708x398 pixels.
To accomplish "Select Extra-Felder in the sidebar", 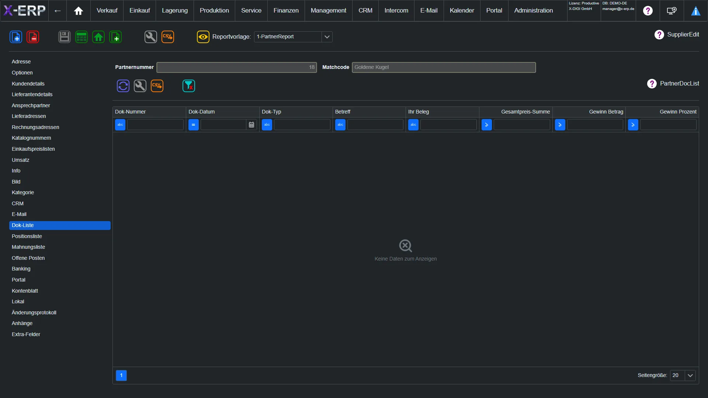I will pos(60,335).
